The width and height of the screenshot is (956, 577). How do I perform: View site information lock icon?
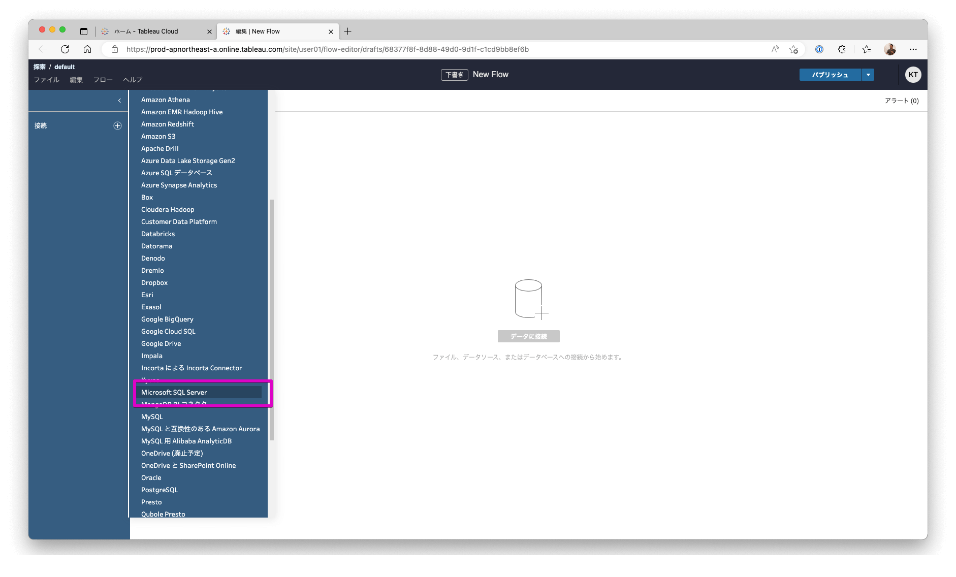pos(115,49)
